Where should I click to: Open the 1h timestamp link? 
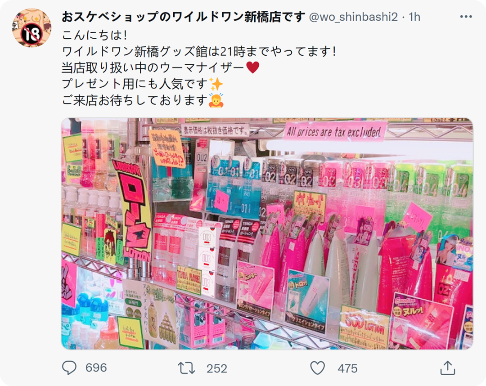click(414, 17)
